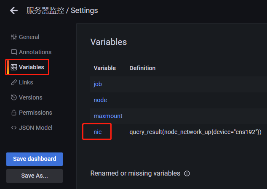Click the JSON Model code icon
267x189 pixels.
coord(14,128)
